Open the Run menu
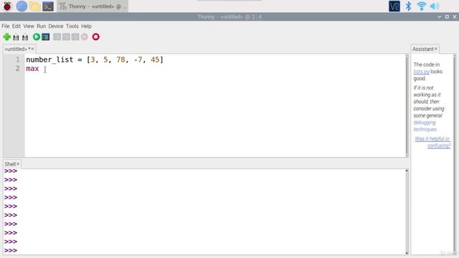Viewport: 459px width, 258px height. [42, 26]
